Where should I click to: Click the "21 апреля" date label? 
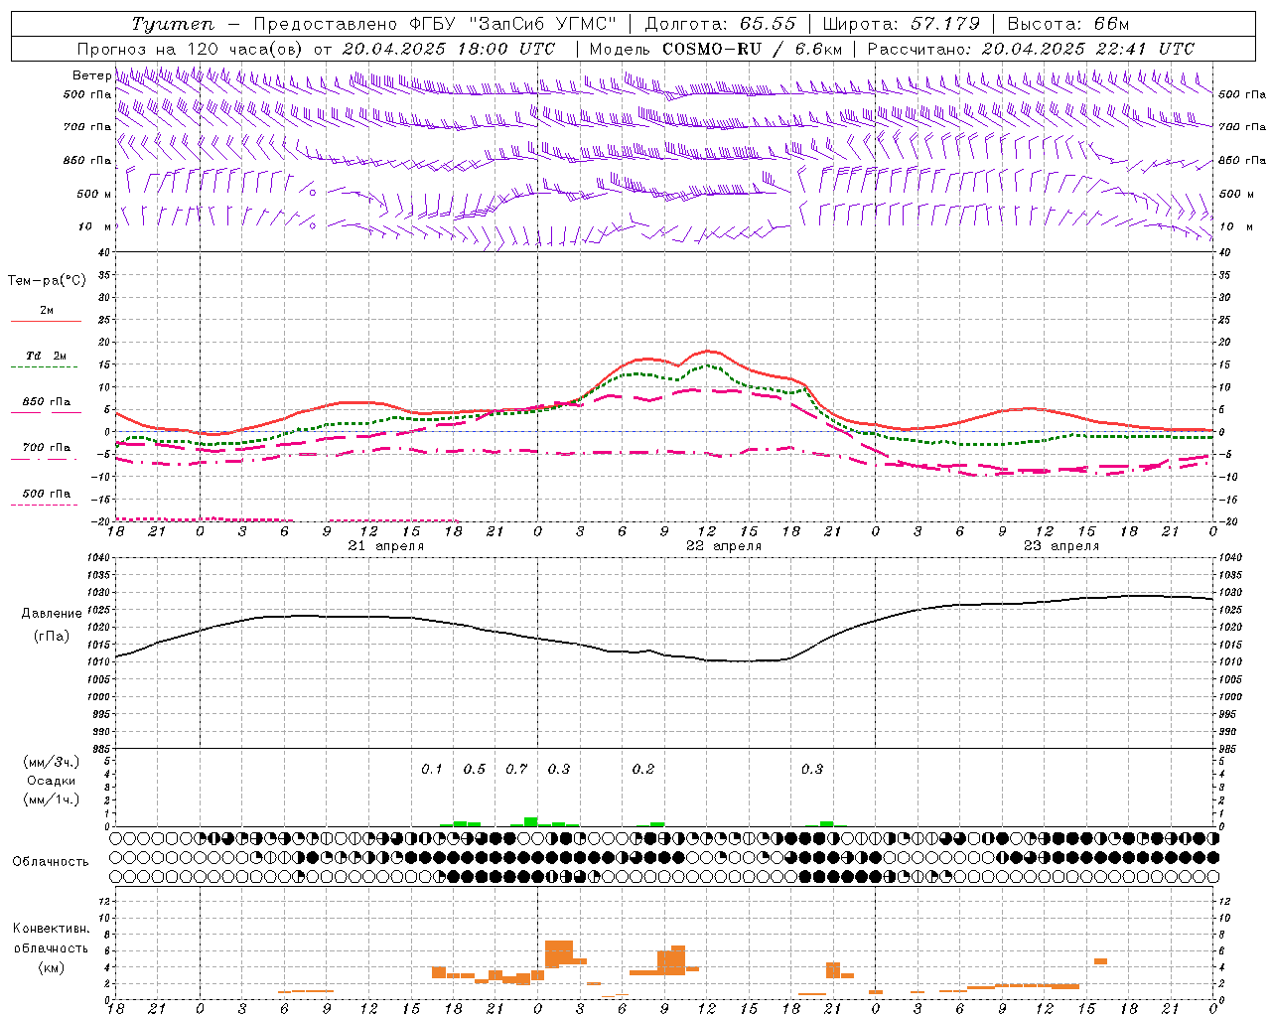click(386, 545)
